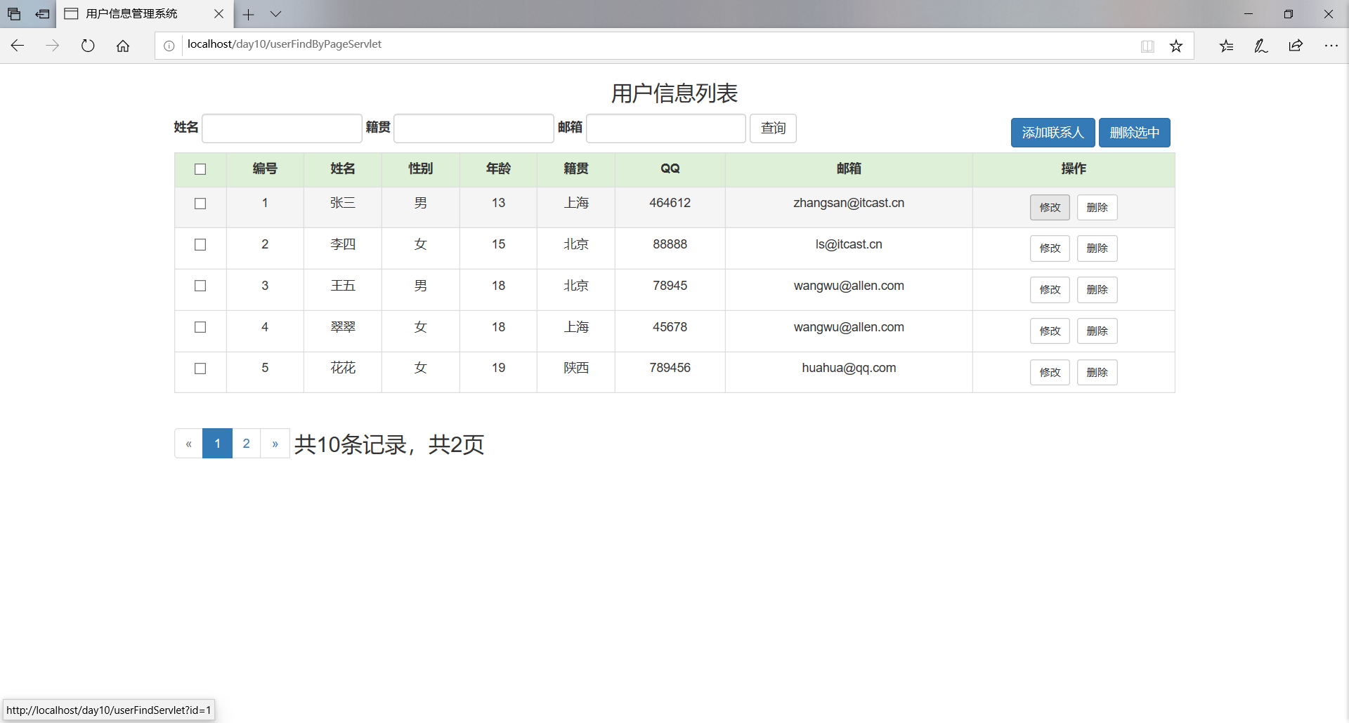Click the address bar URL
Viewport: 1349px width, 723px height.
[x=284, y=44]
